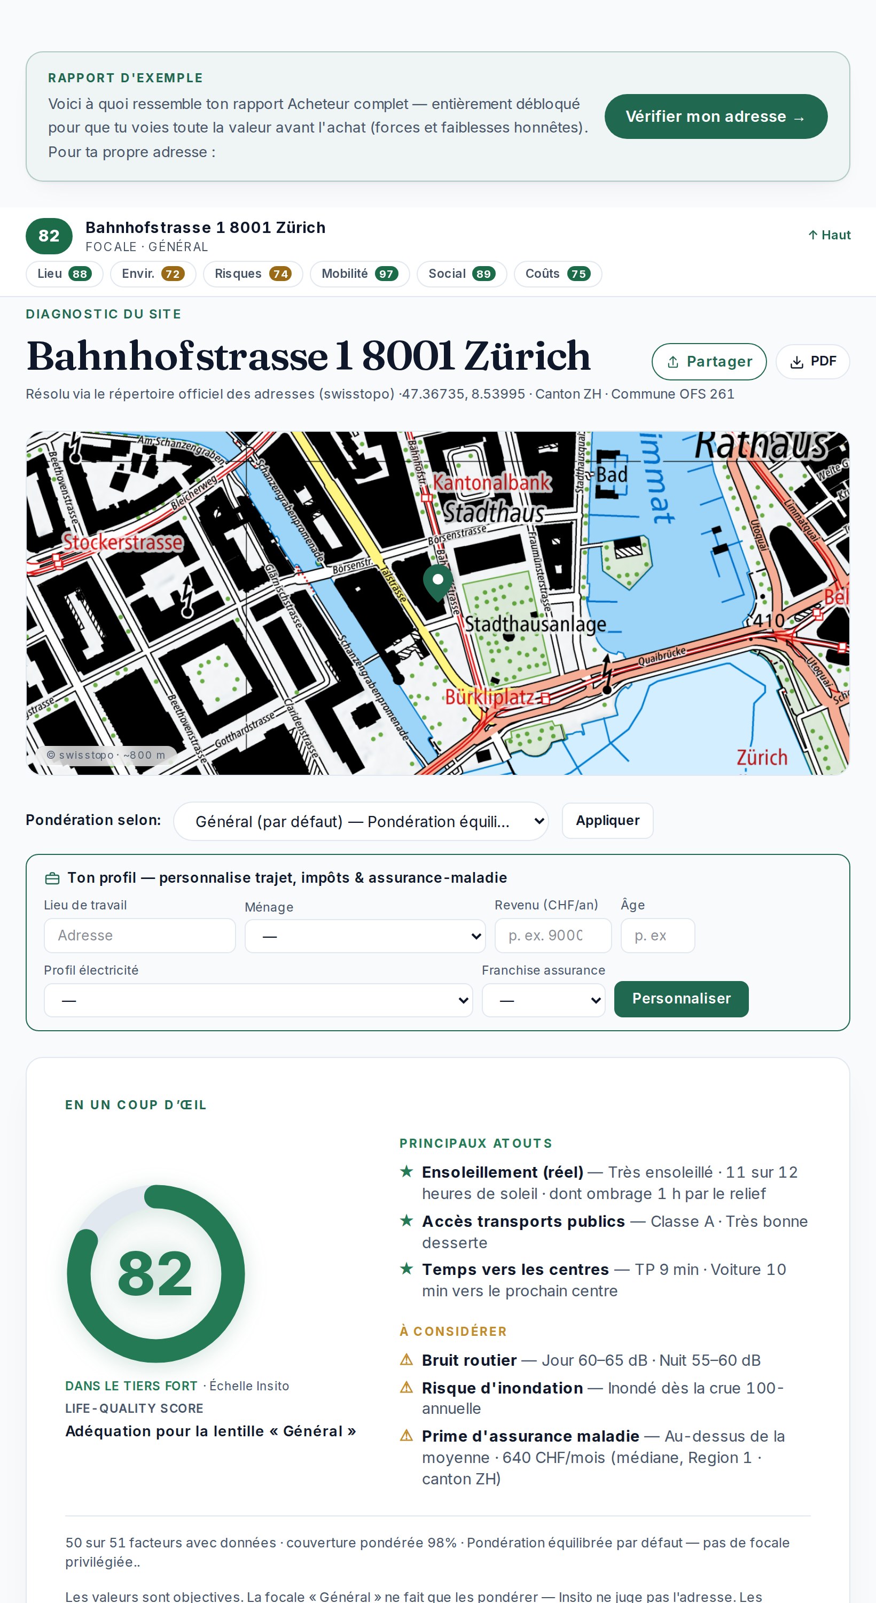Click the Personnaliser button
This screenshot has width=876, height=1603.
681,999
